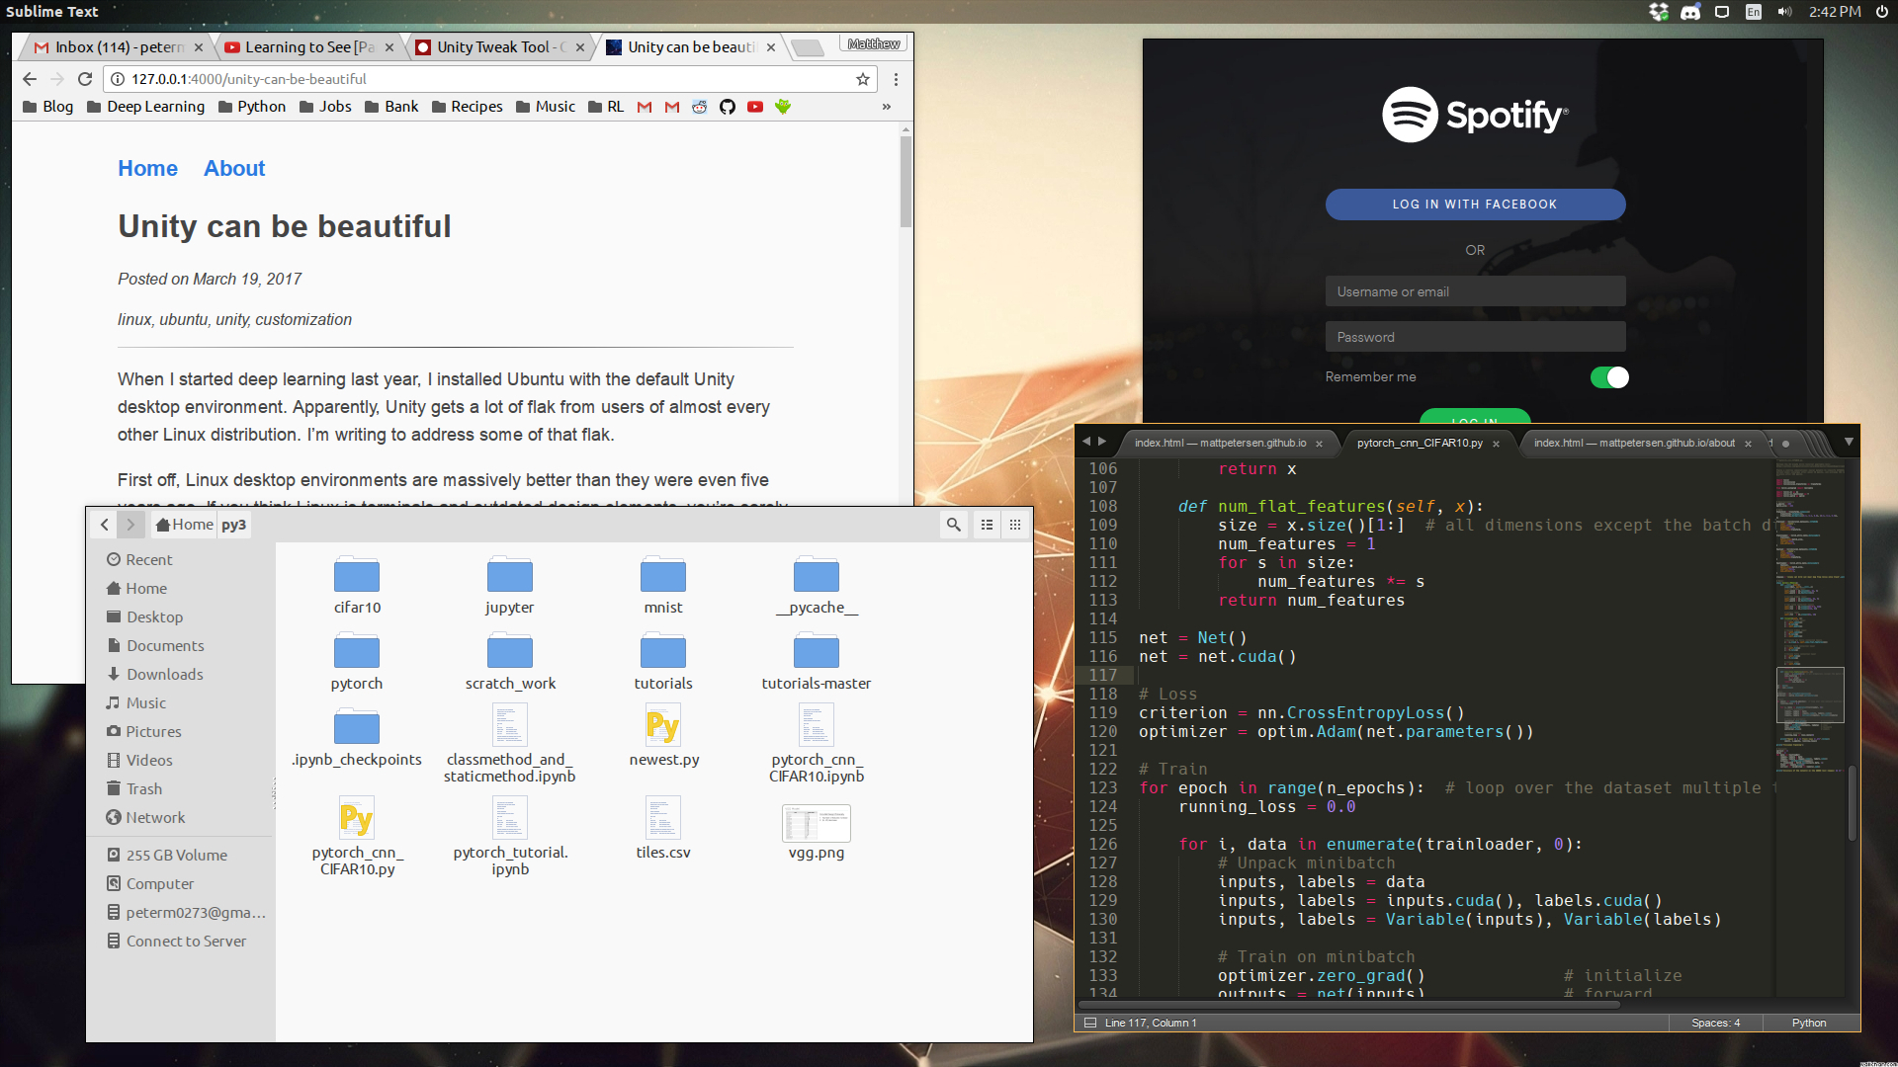The width and height of the screenshot is (1898, 1067).
Task: Click the back navigation arrow in file manager
Action: pos(105,525)
